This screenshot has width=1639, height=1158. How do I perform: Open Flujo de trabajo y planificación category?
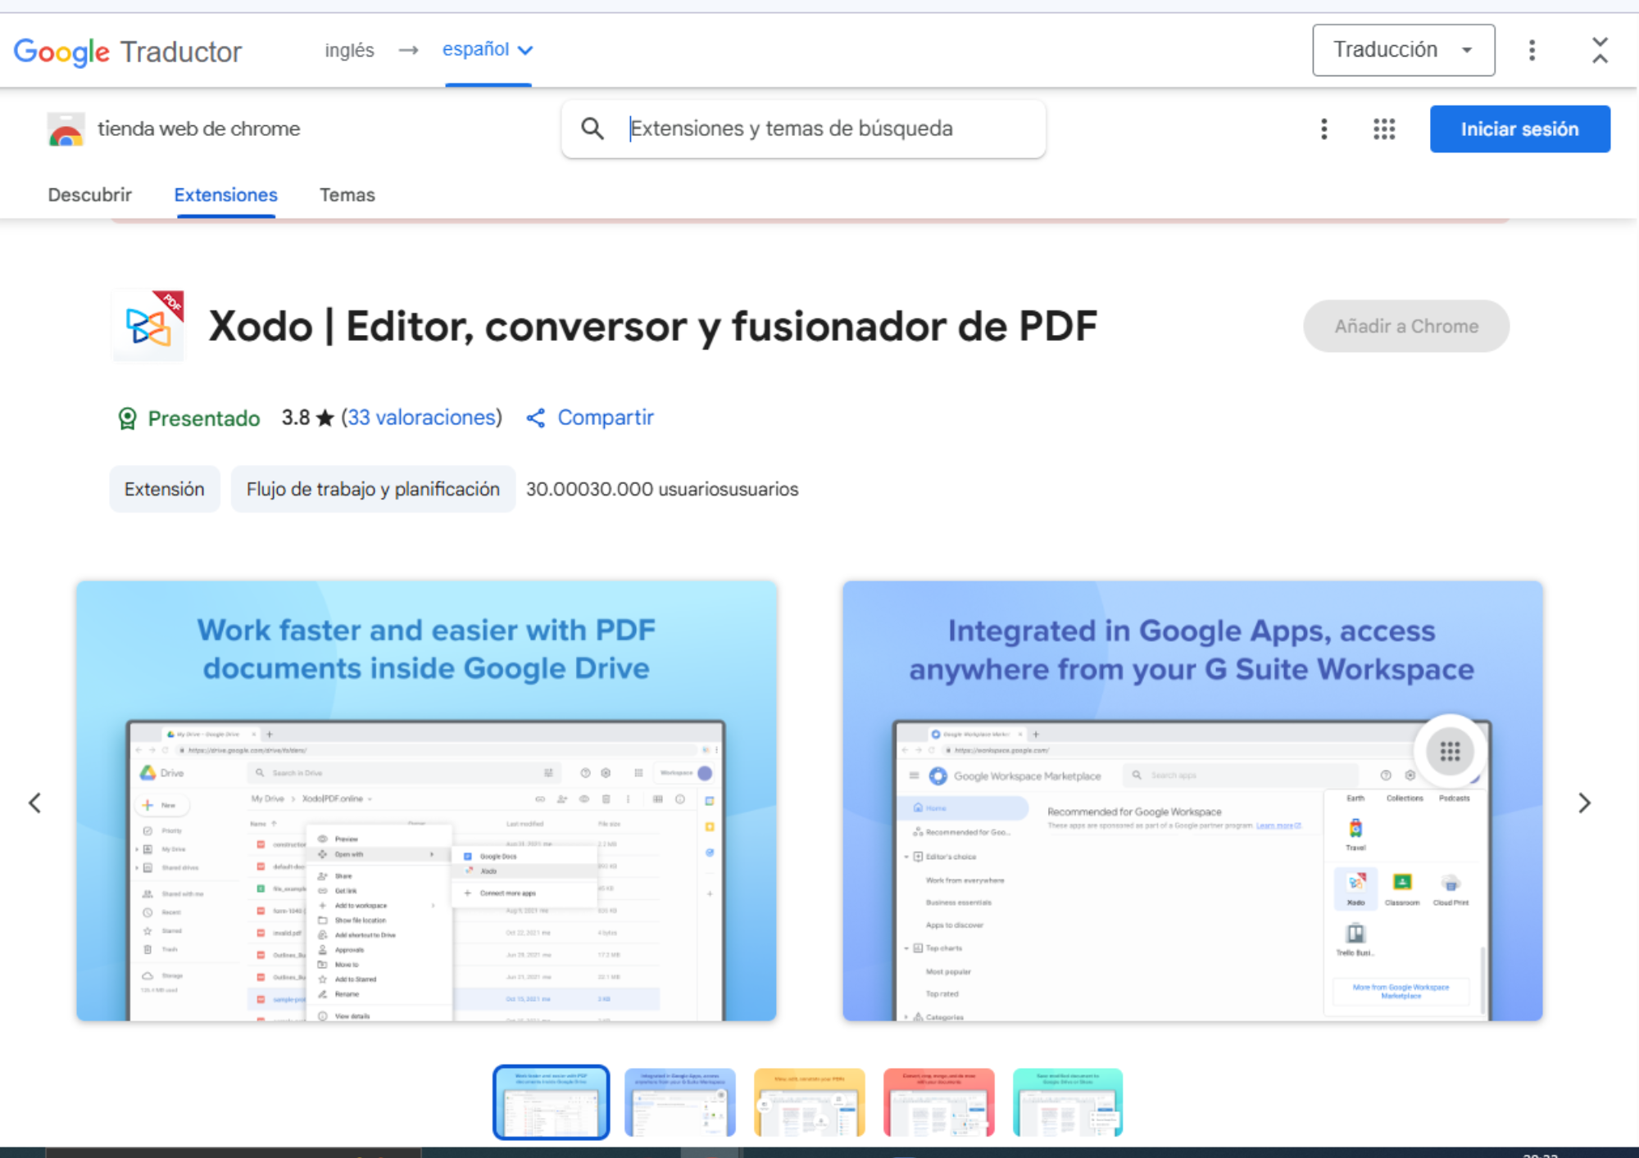(x=373, y=489)
